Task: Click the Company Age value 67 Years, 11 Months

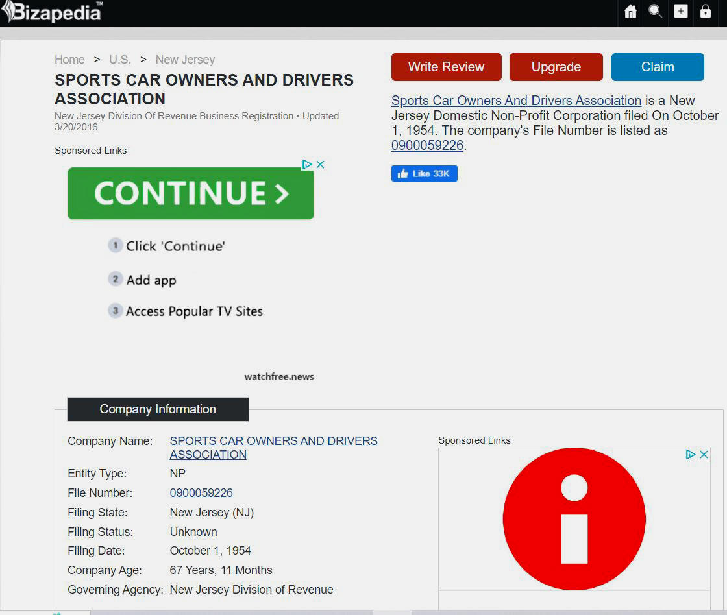Action: pos(221,570)
